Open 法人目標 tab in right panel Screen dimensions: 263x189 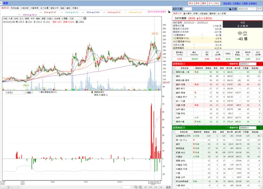[221, 13]
